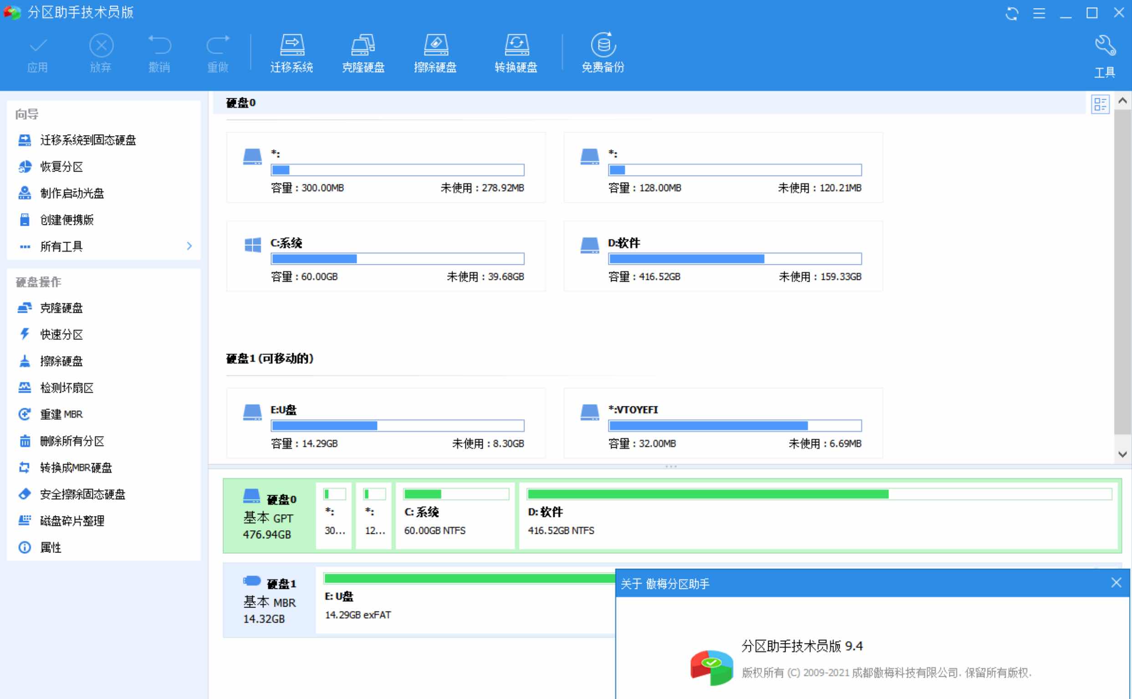Click the 硬盘1 (可移动的) header label
1132x699 pixels.
tap(270, 358)
